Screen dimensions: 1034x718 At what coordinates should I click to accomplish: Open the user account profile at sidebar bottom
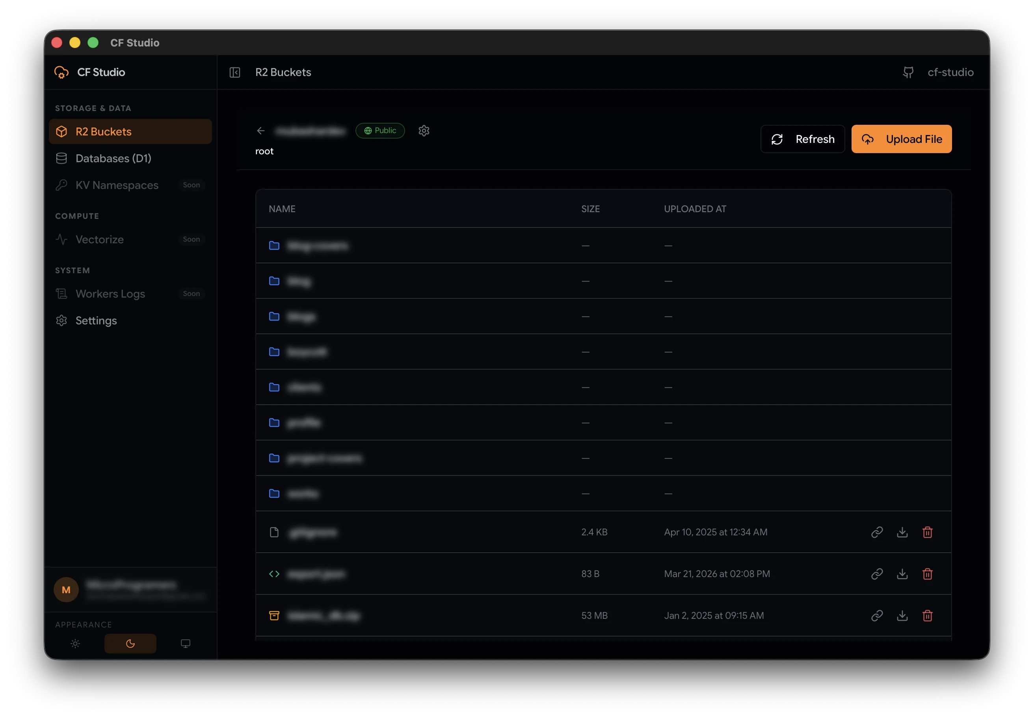click(130, 590)
